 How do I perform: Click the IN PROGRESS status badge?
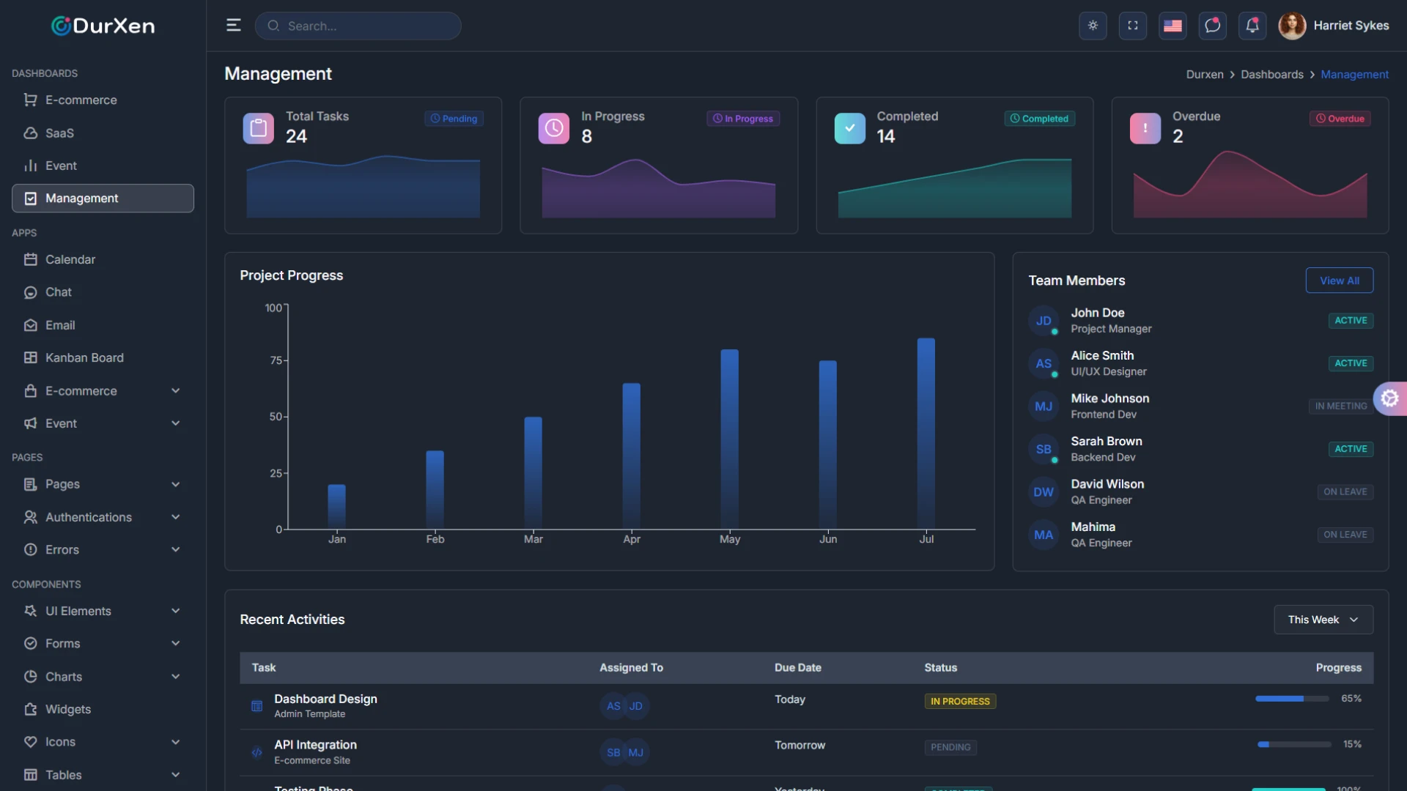960,701
